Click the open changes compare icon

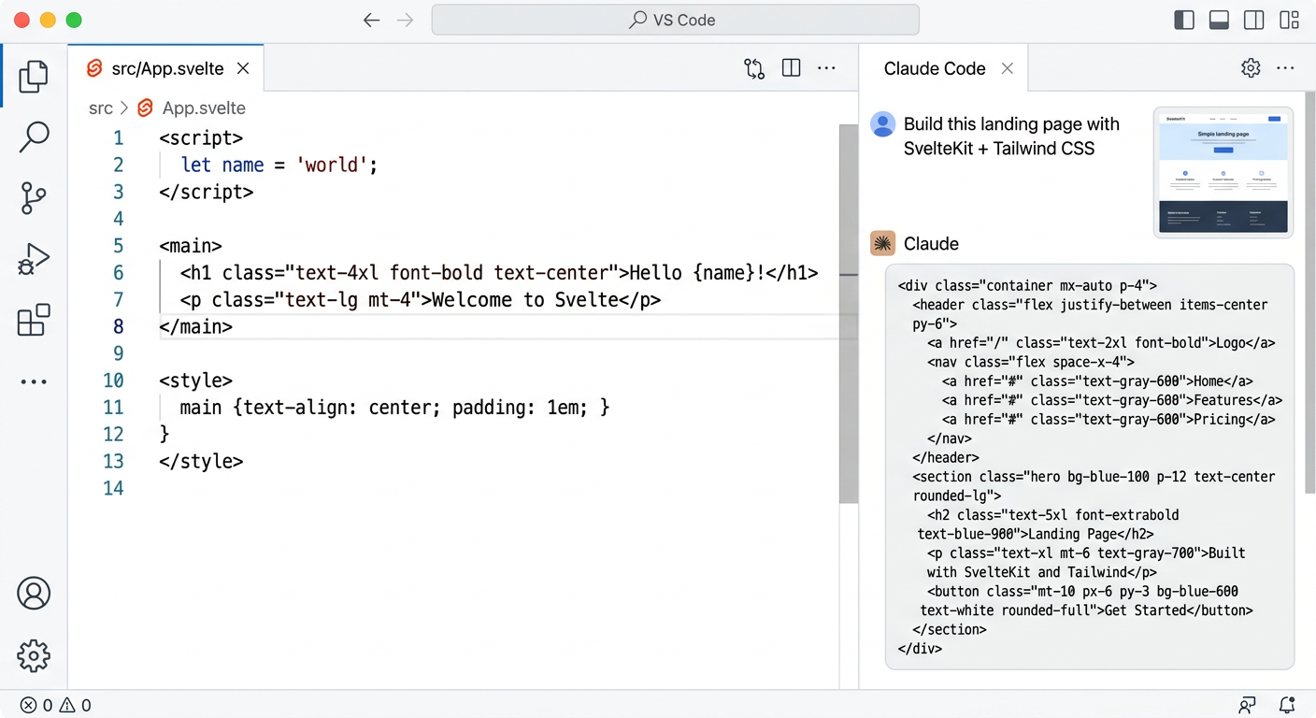click(754, 68)
